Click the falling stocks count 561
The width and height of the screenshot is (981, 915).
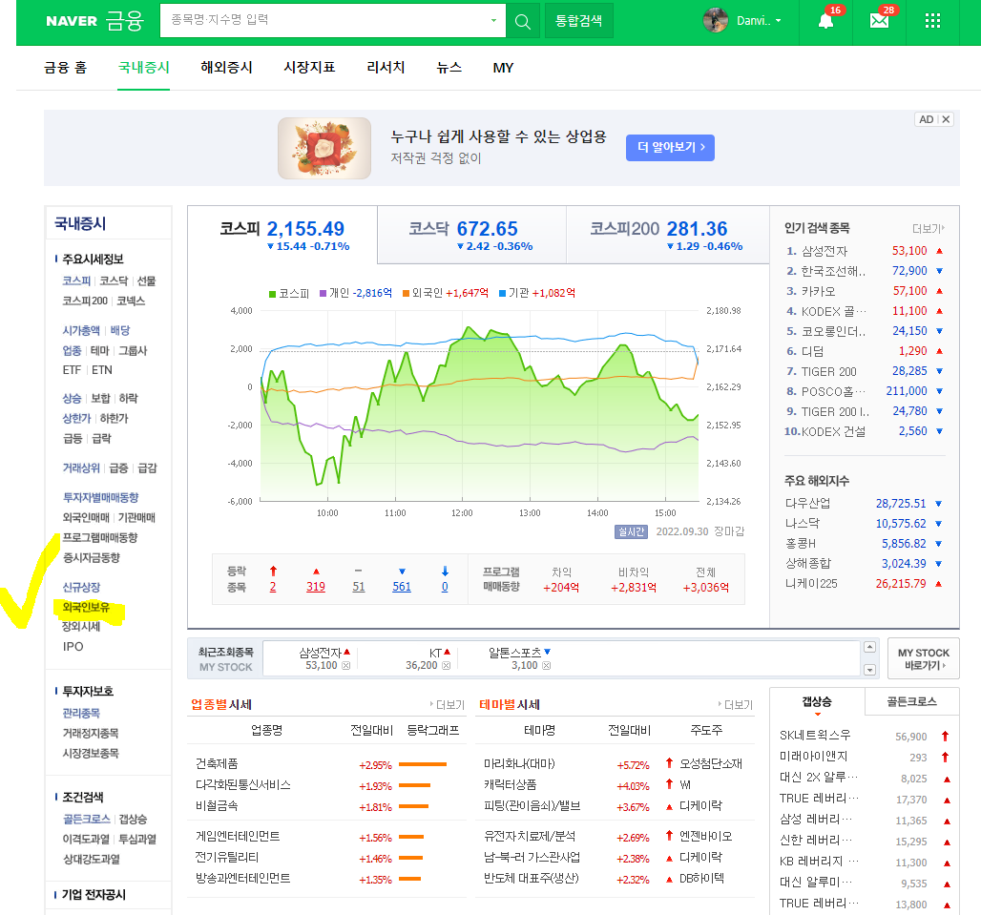(x=401, y=587)
